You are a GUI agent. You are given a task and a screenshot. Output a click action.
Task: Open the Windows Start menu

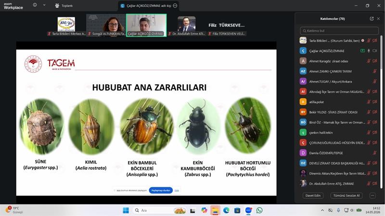126,210
